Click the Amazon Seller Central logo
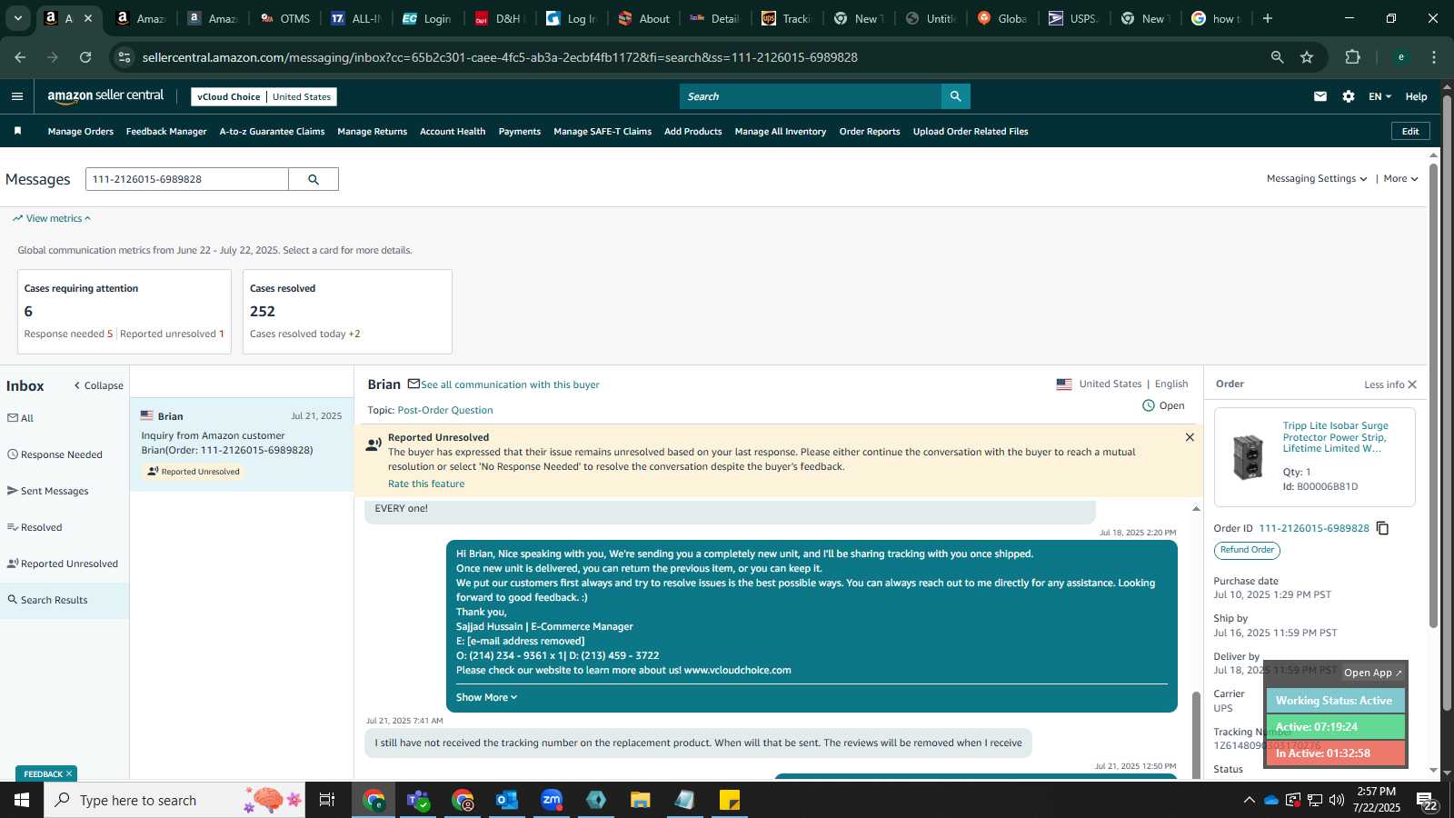 pos(105,96)
